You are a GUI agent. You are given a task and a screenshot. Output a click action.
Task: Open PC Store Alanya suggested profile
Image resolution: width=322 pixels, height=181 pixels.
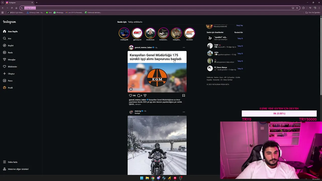(x=220, y=67)
